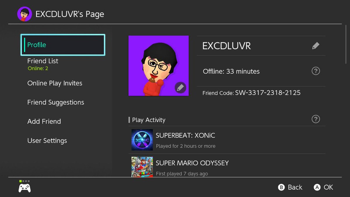Select the Profile menu item
Image resolution: width=350 pixels, height=197 pixels.
coord(63,45)
